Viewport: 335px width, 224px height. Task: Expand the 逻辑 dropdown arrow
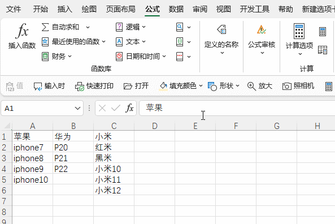tap(144, 27)
